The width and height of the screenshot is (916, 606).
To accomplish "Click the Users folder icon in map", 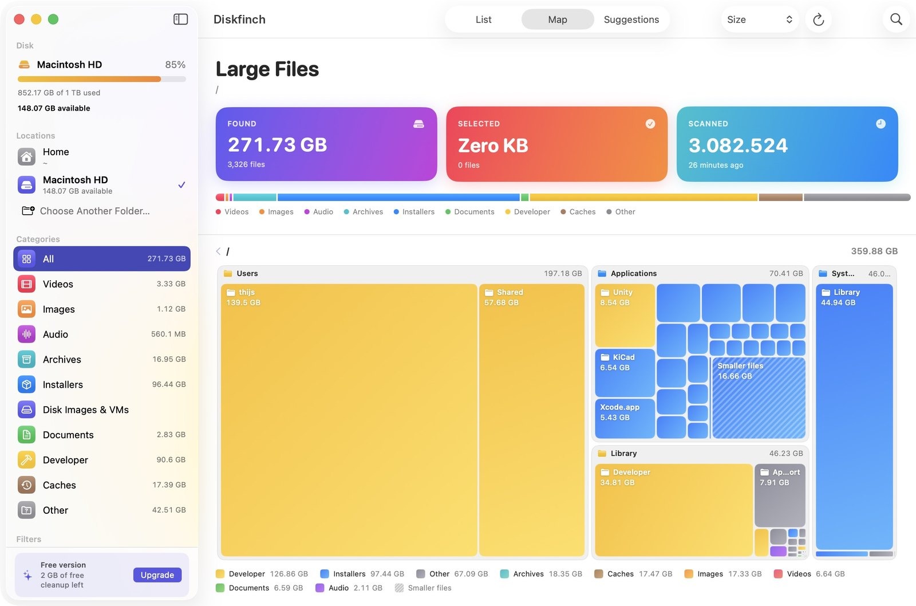I will click(228, 274).
